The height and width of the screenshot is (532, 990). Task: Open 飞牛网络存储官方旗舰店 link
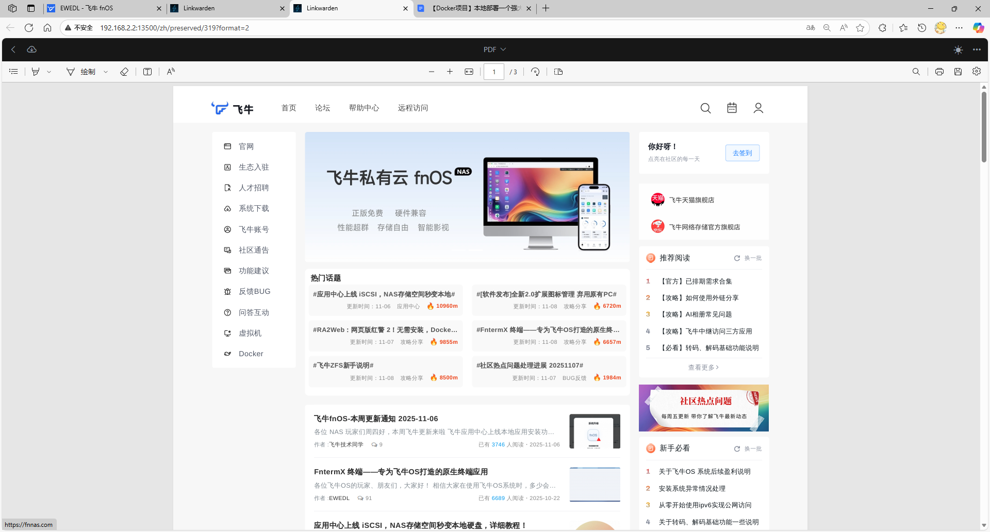pos(704,227)
